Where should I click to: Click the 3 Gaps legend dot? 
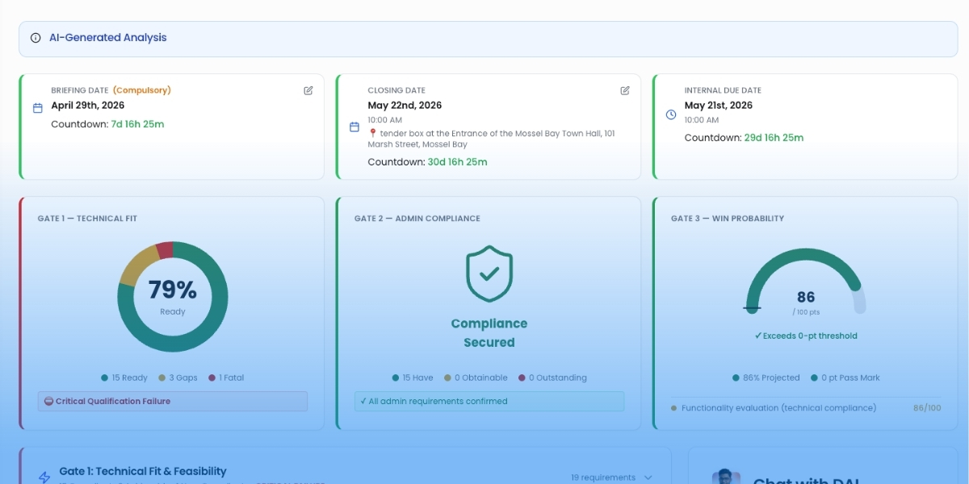tap(162, 378)
